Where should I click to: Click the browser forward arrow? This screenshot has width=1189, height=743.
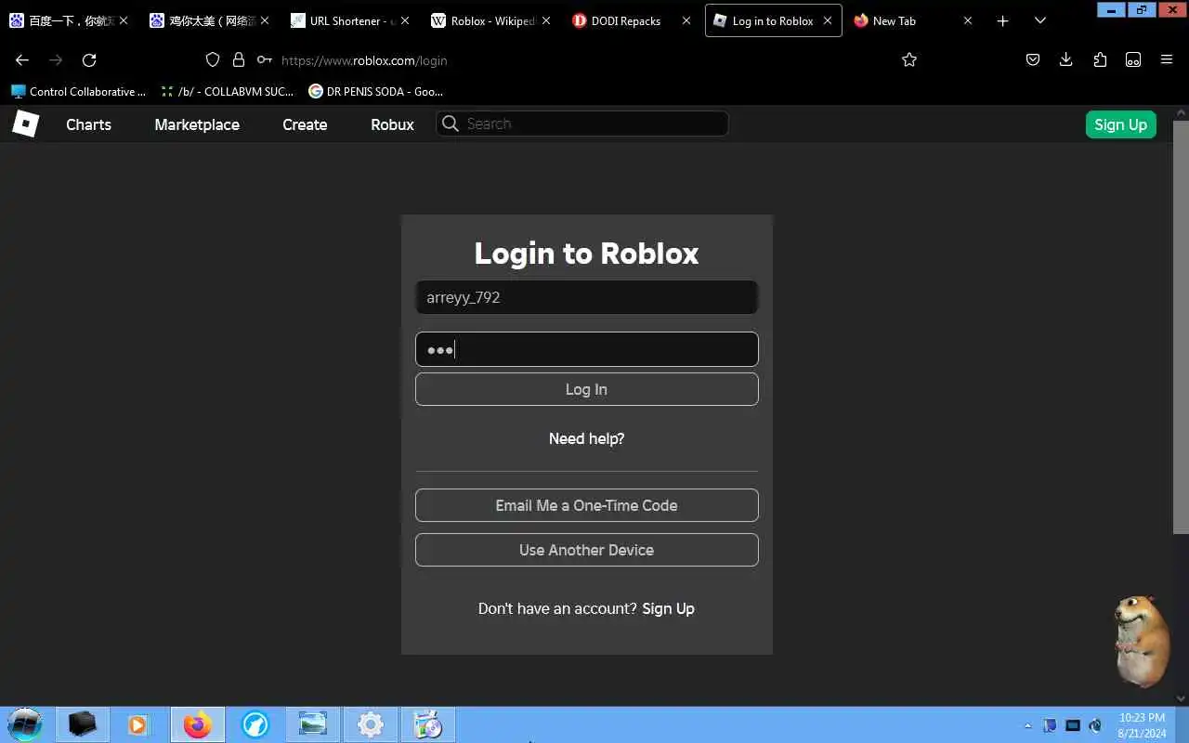pyautogui.click(x=56, y=59)
